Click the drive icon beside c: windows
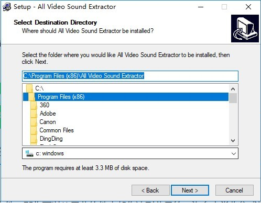261x203 pixels. click(x=29, y=154)
